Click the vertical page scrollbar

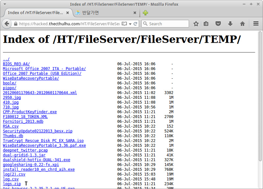[x=260, y=96]
